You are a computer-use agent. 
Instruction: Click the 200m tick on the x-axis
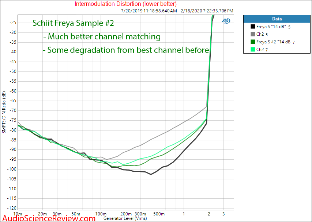tap(126, 214)
